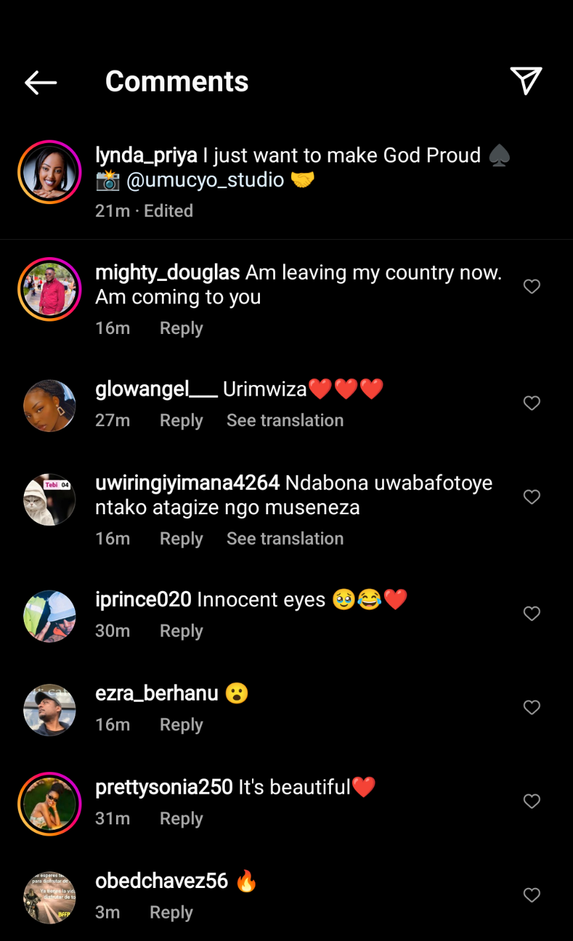Like prettysonia250's It's beautiful comment
Image resolution: width=573 pixels, height=941 pixels.
(x=532, y=801)
